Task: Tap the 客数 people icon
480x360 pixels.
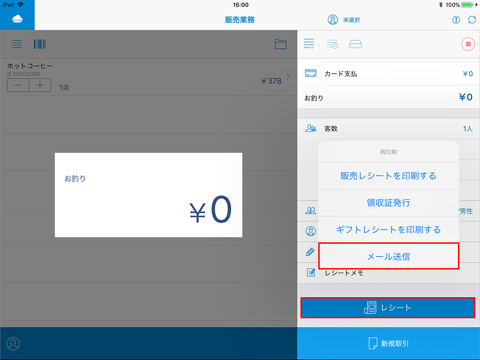Action: coord(311,128)
